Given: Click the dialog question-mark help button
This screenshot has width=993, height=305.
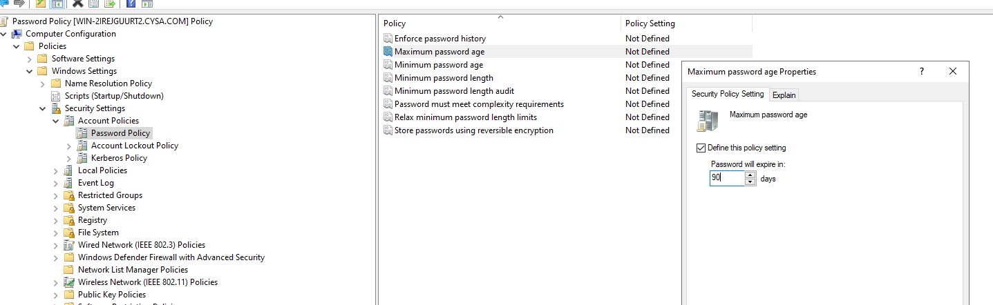Looking at the screenshot, I should [x=921, y=71].
